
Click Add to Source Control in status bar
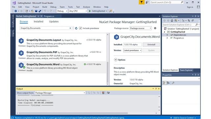tap(184, 118)
